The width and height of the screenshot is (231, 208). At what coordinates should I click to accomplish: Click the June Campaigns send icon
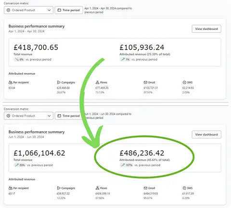click(59, 188)
